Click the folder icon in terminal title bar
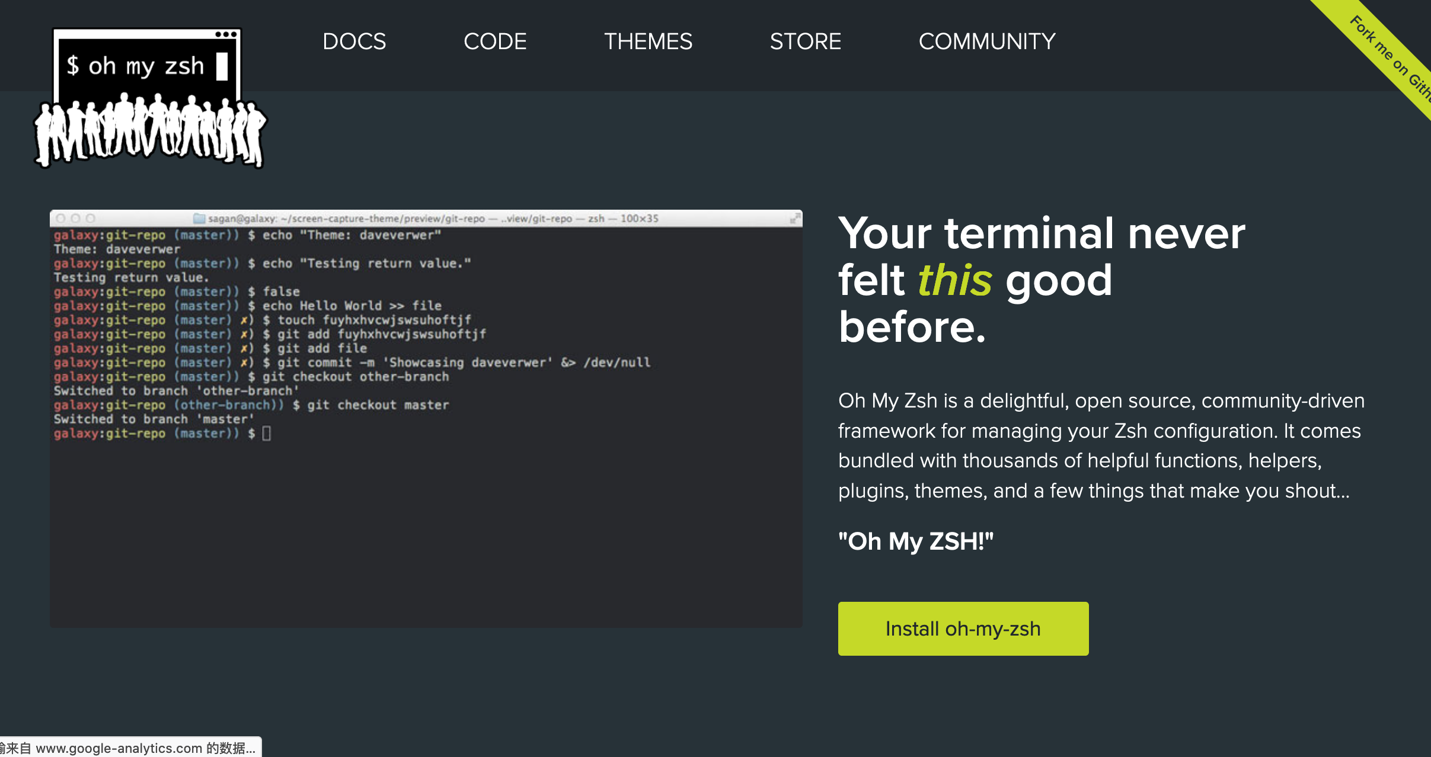The width and height of the screenshot is (1431, 757). (x=199, y=219)
